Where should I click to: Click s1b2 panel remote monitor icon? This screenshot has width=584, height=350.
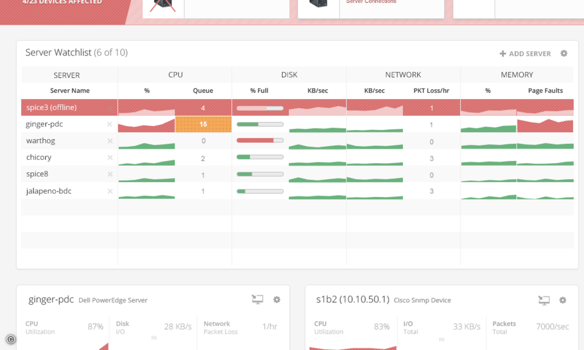(x=544, y=300)
